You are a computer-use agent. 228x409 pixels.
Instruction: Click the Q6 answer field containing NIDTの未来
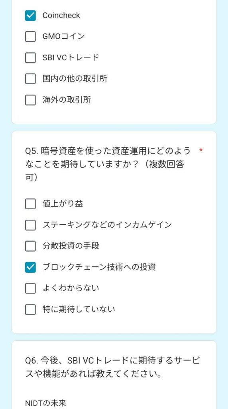tap(114, 403)
